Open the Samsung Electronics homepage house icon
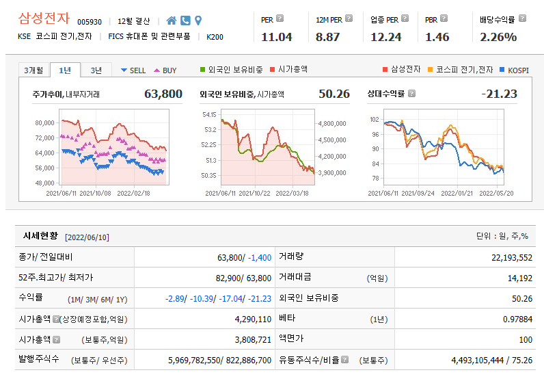Screen dimensions: 544x379 point(171,21)
